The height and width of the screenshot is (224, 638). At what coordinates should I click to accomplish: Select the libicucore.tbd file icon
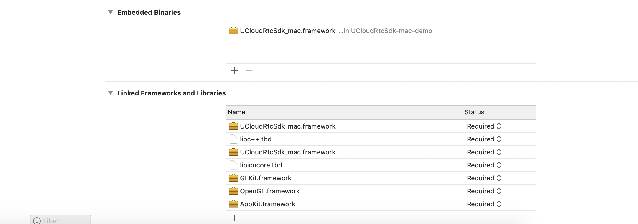pyautogui.click(x=233, y=165)
